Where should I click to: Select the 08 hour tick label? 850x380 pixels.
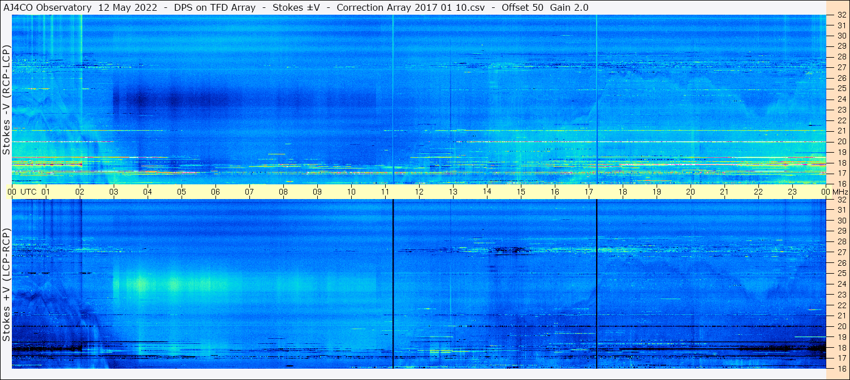pos(283,192)
